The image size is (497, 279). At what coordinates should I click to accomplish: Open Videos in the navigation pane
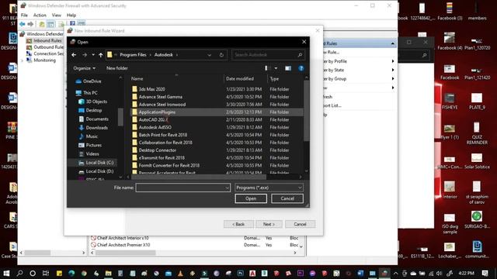pyautogui.click(x=89, y=153)
